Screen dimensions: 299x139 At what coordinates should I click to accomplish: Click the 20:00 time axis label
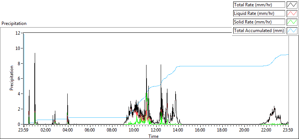click(x=244, y=130)
